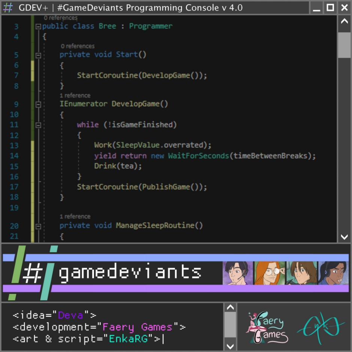Viewport: 352px width, 352px height.
Task: Select the black-haired character portrait with headset
Action: [x=238, y=273]
